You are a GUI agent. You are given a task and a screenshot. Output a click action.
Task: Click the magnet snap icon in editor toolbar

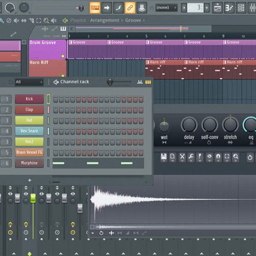218,157
